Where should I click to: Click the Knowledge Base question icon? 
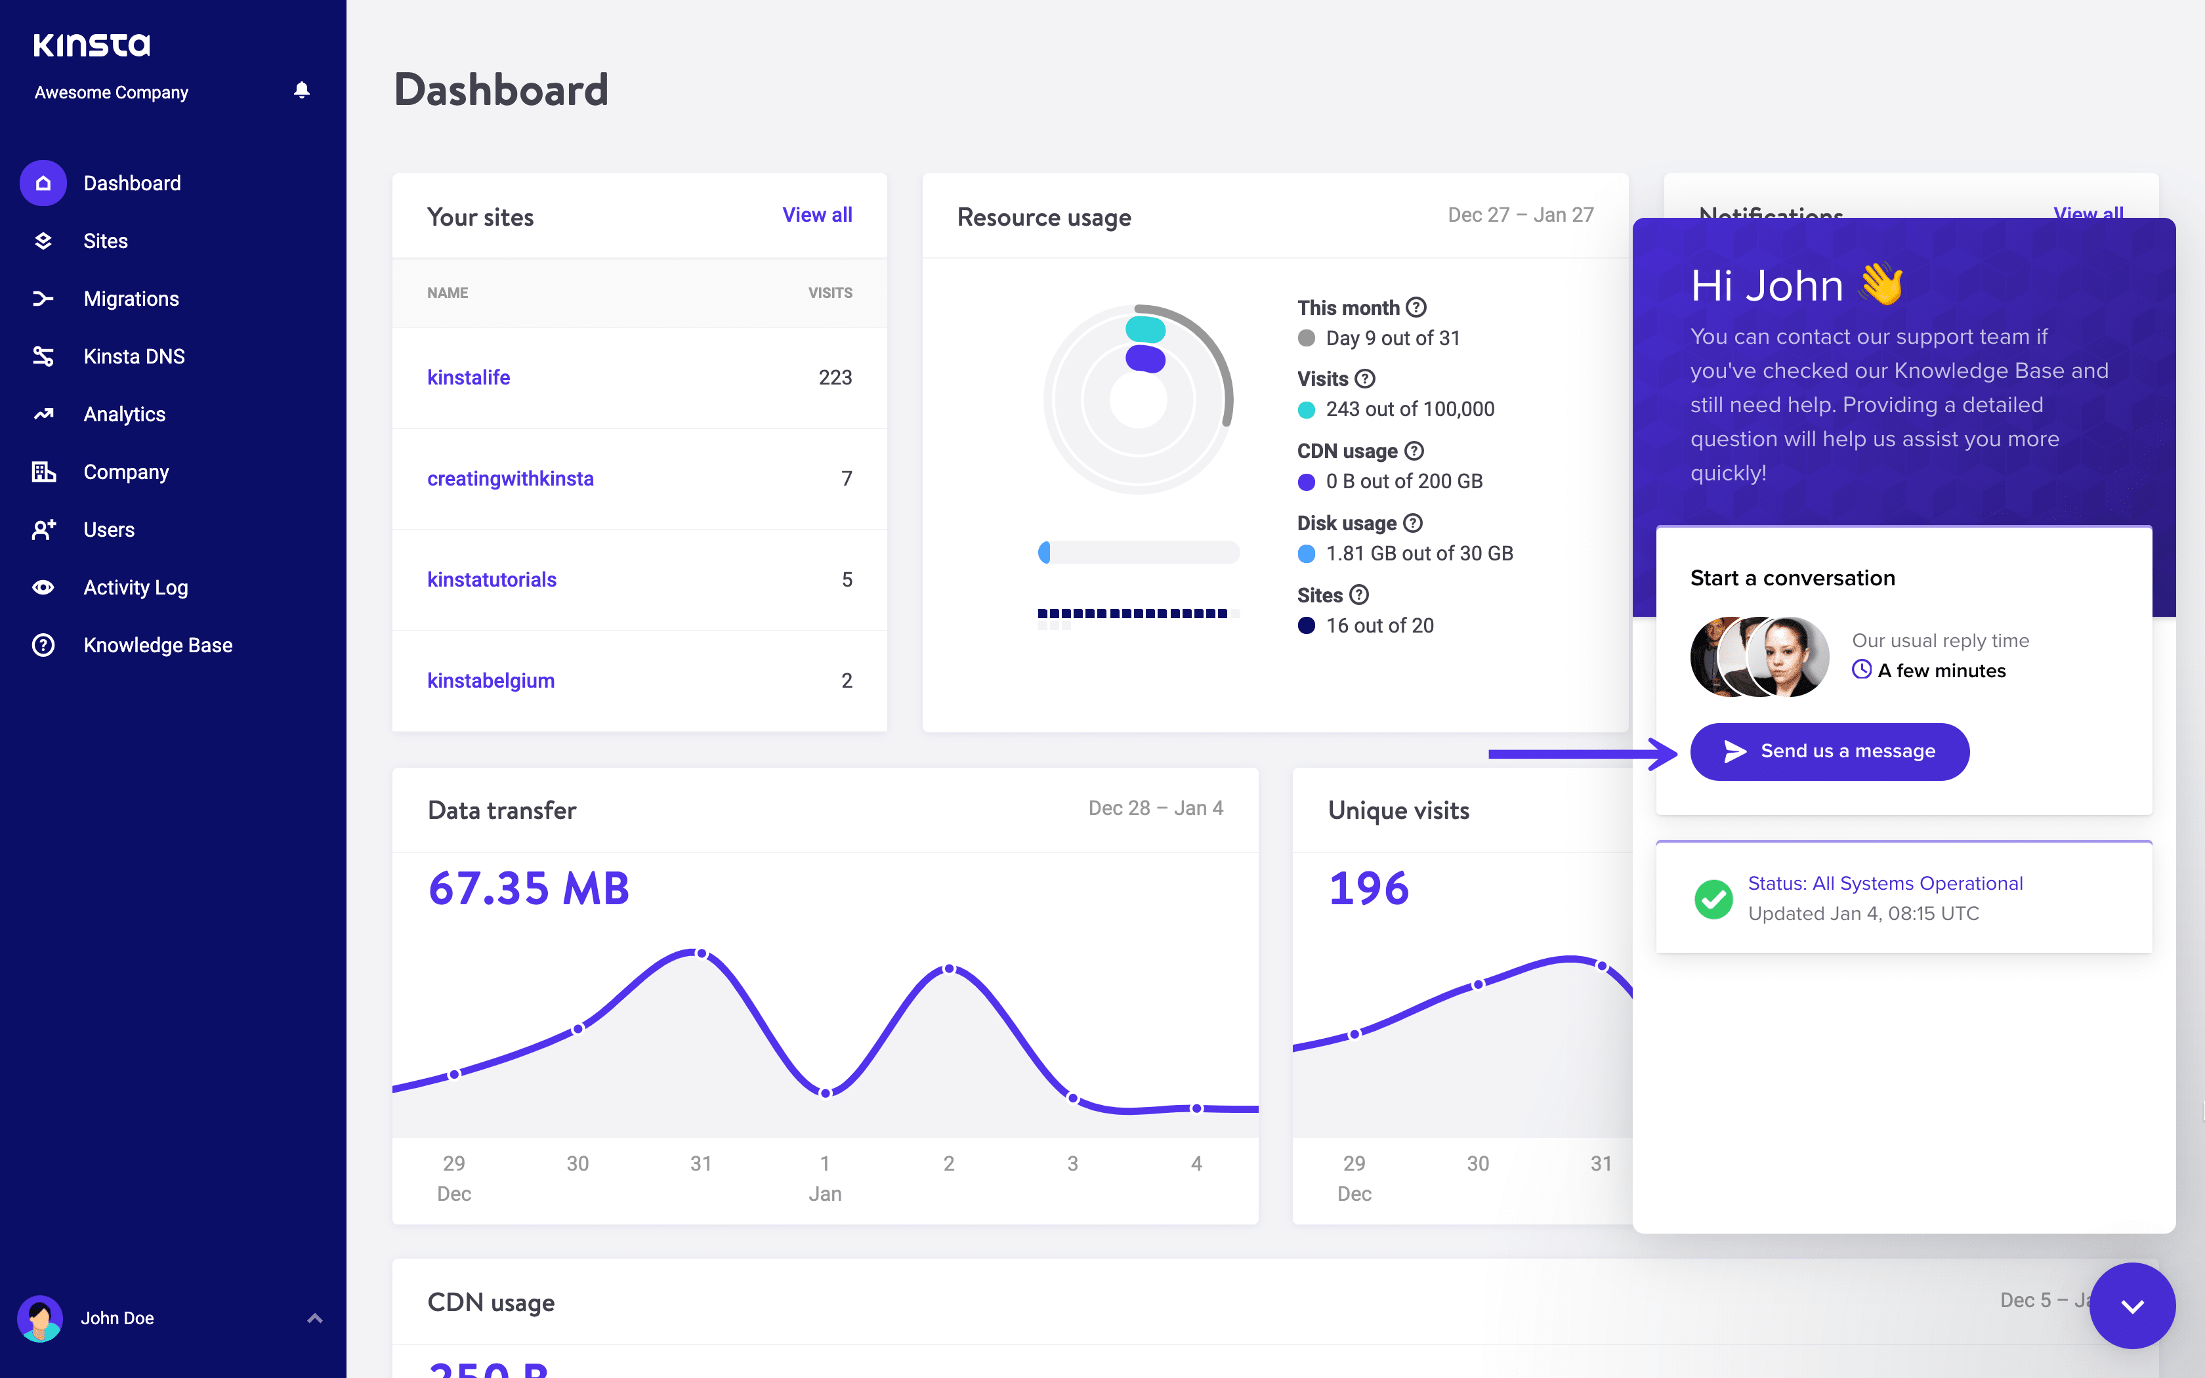pos(43,645)
